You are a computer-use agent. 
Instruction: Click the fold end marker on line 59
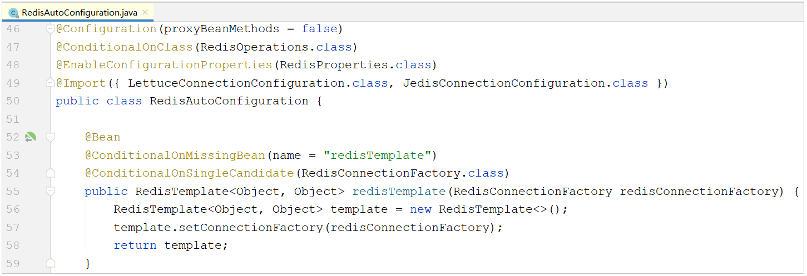[x=51, y=263]
